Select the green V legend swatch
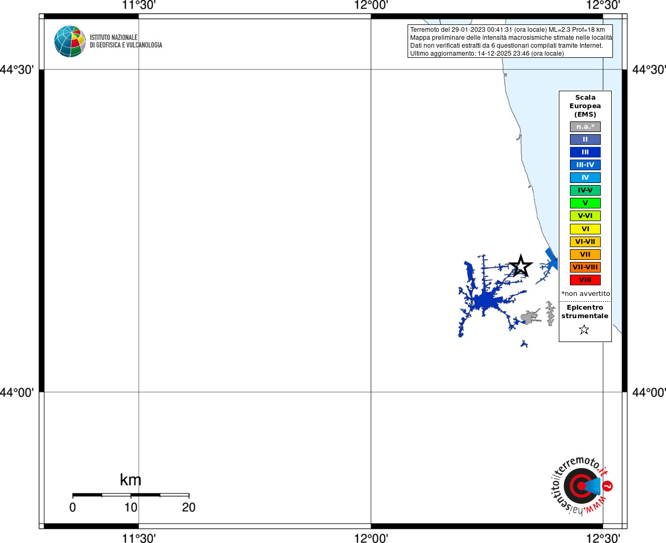Viewport: 666px width, 543px height. coord(585,203)
